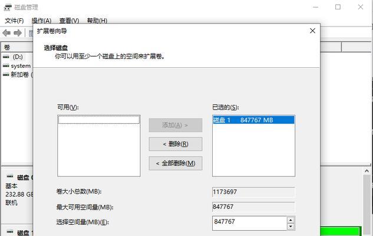
Task: Click the green partition bar
Action: pyautogui.click(x=340, y=231)
